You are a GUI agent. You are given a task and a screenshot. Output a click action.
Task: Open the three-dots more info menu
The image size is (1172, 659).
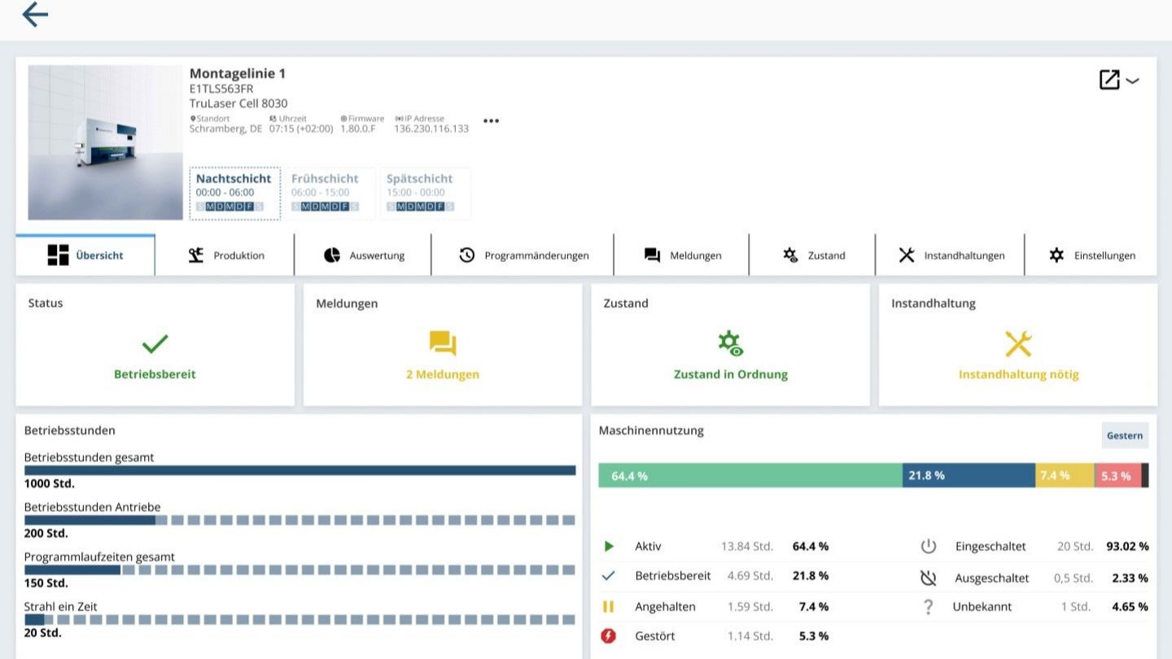491,121
